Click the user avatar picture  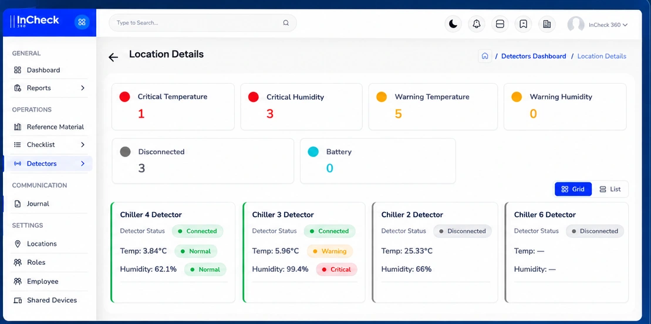[x=576, y=25]
